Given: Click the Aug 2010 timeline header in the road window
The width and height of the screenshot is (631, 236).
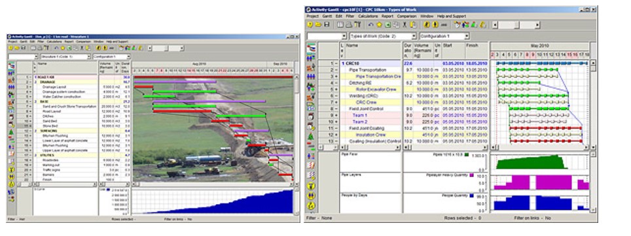Looking at the screenshot, I should pos(199,63).
